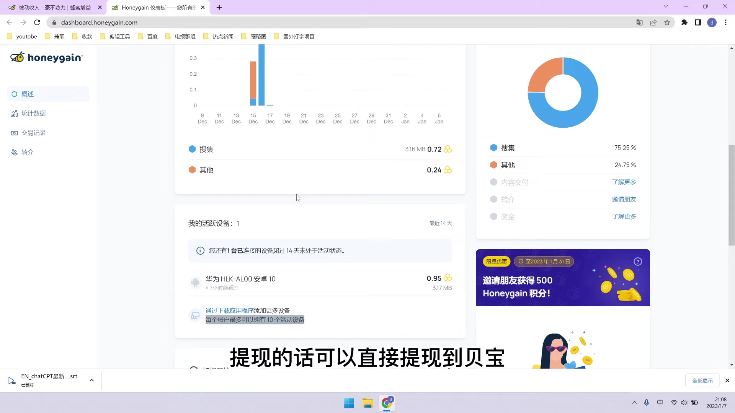Open the Chrome extensions puzzle icon

(684, 23)
